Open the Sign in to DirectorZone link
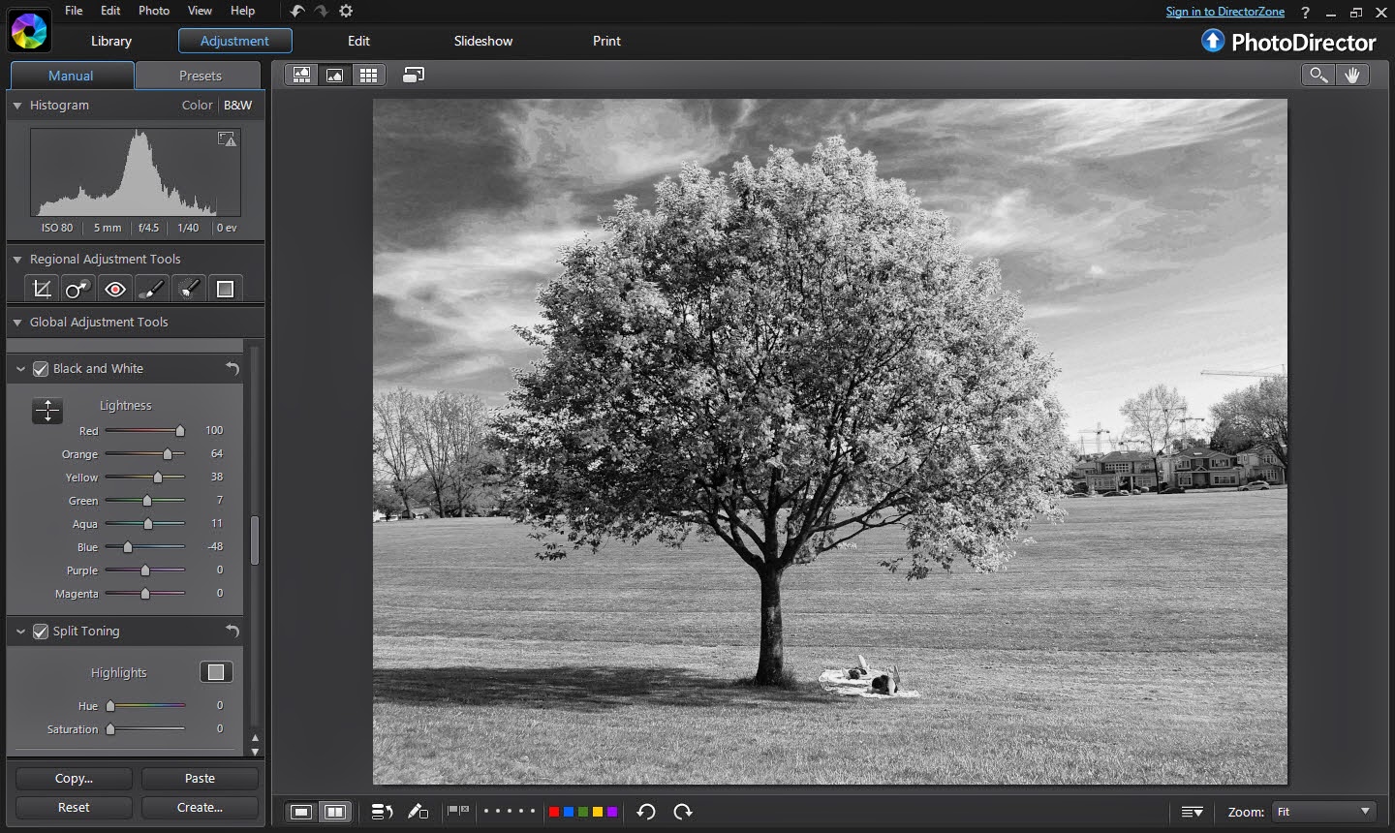The image size is (1395, 833). click(1224, 12)
